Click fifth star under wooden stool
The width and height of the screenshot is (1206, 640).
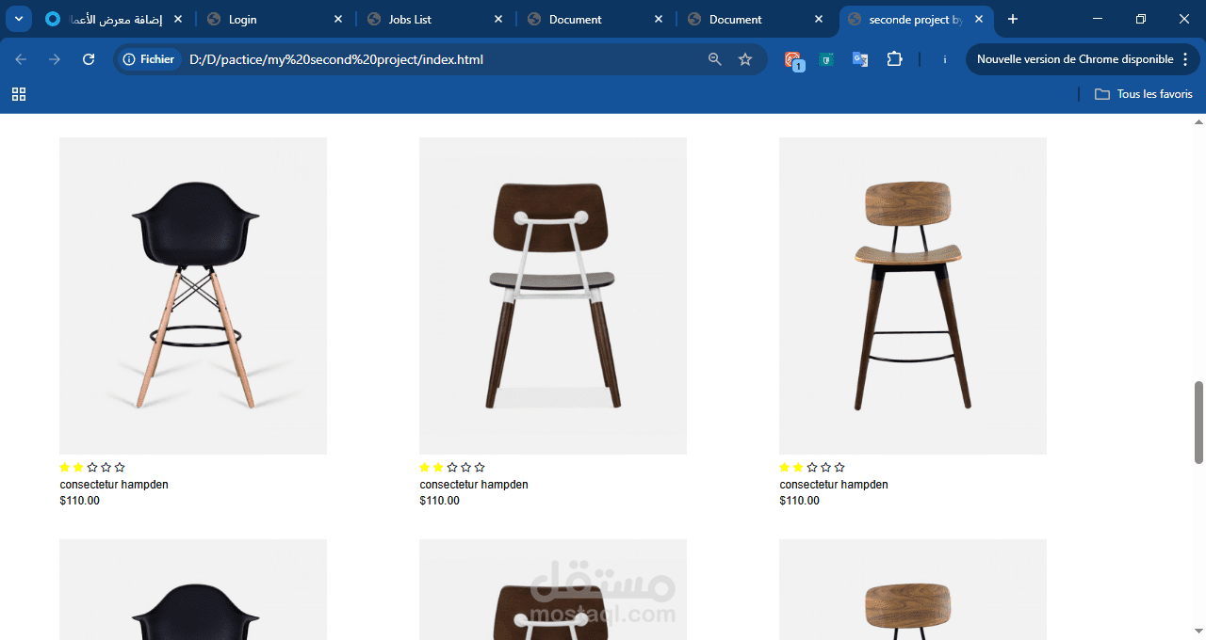point(839,467)
